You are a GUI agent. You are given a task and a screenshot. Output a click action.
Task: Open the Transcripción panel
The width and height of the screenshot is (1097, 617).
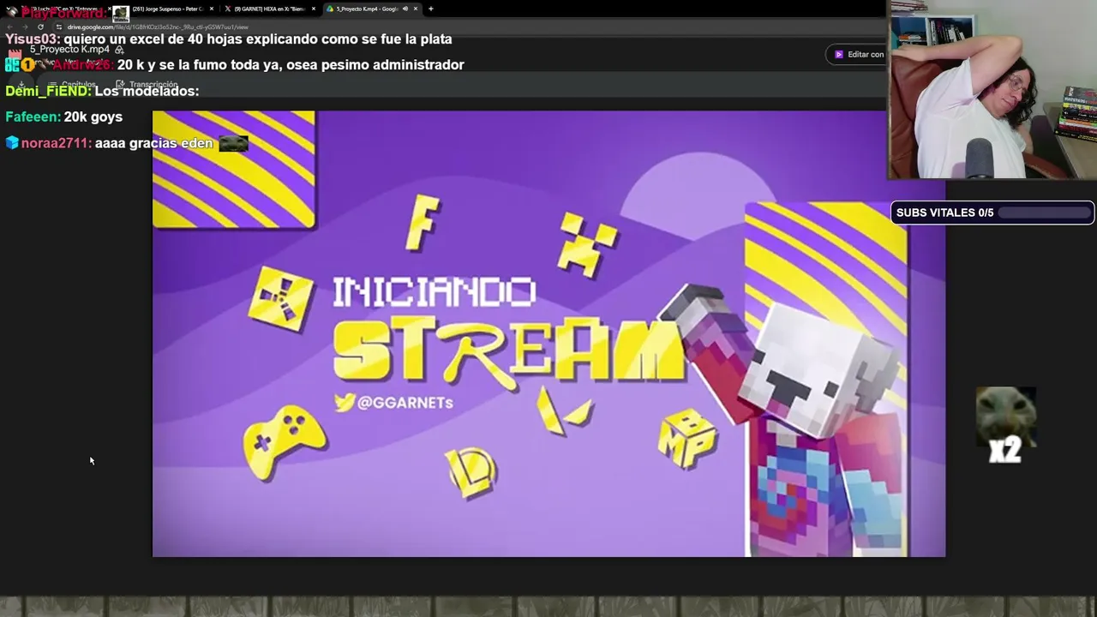(147, 85)
